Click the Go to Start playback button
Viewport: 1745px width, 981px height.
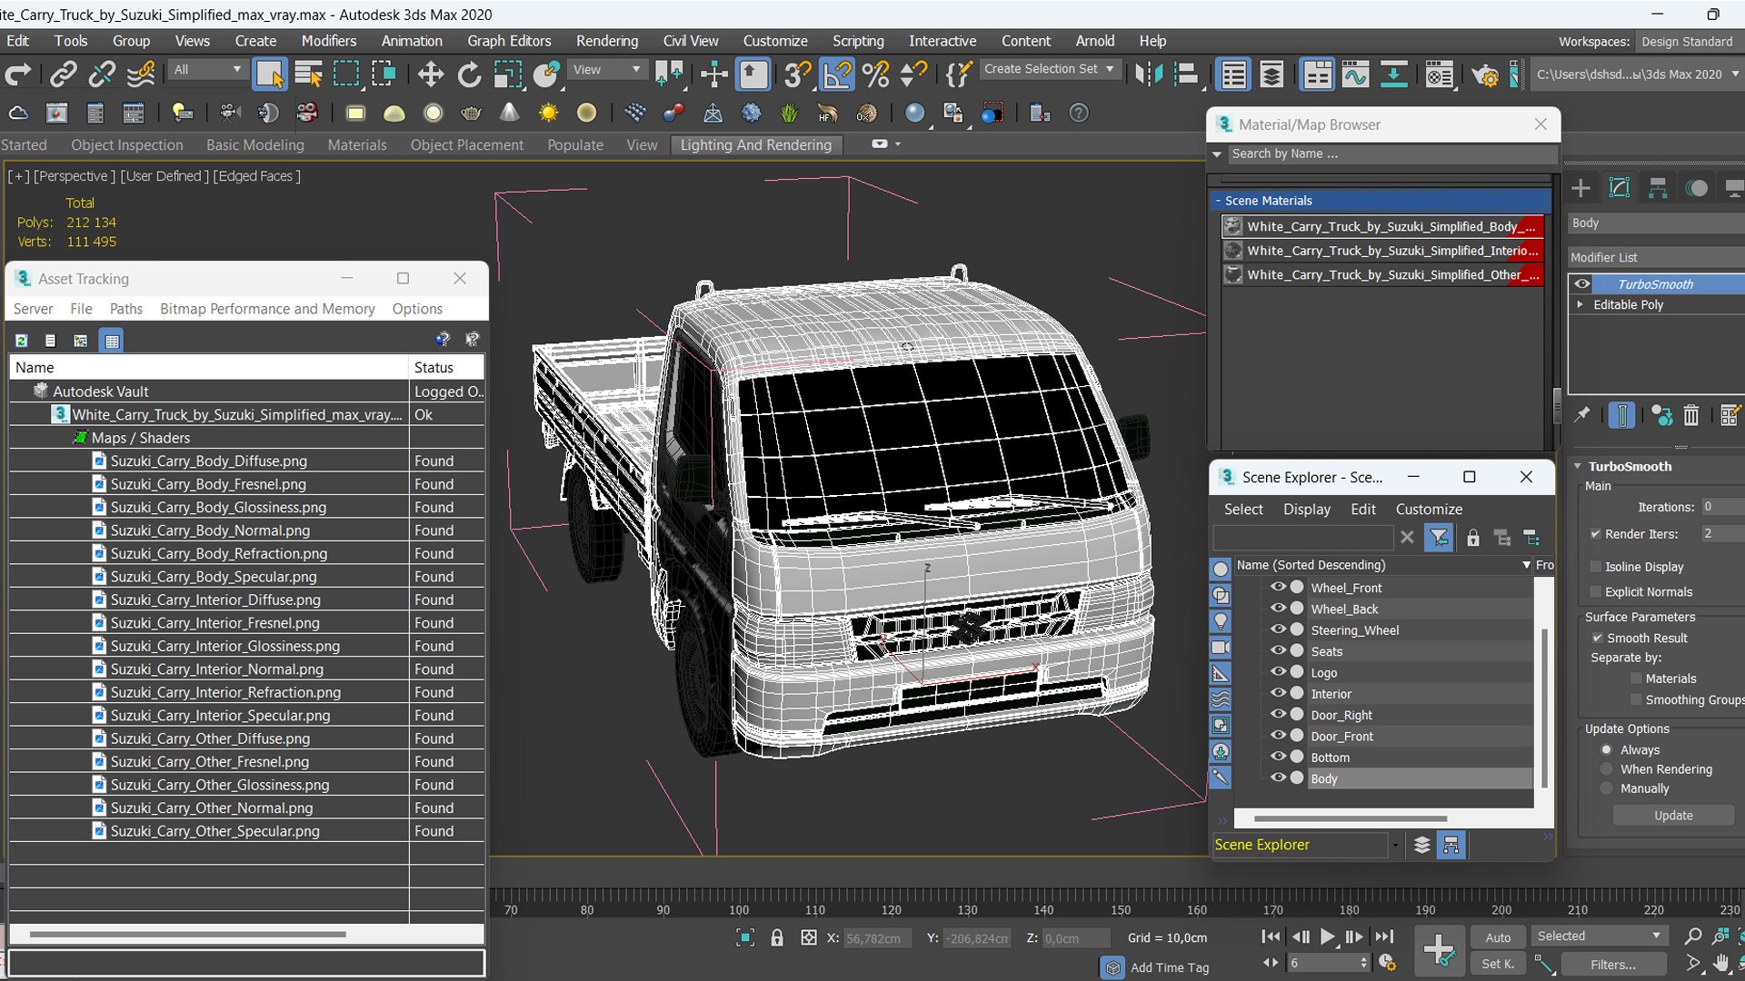tap(1271, 936)
